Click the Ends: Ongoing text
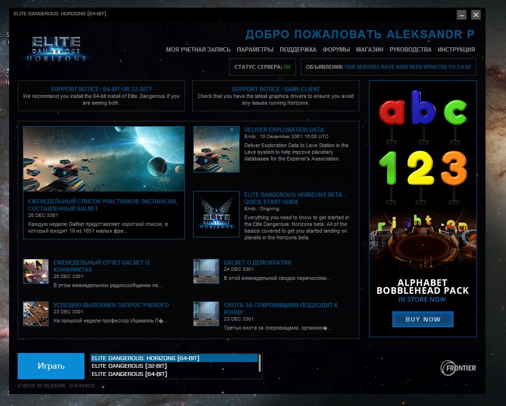The width and height of the screenshot is (506, 406). click(x=262, y=209)
